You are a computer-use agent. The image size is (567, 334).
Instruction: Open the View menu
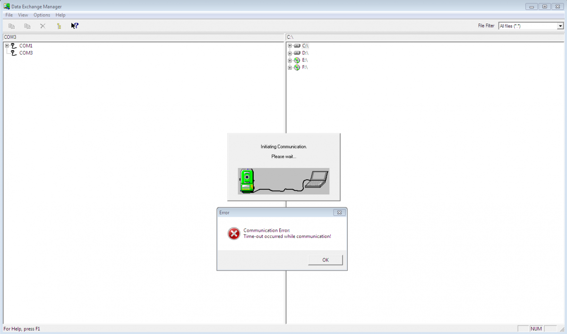23,15
